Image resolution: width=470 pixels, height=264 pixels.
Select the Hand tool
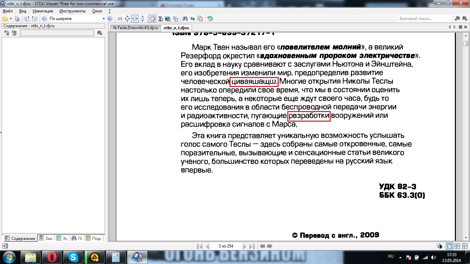(152, 19)
